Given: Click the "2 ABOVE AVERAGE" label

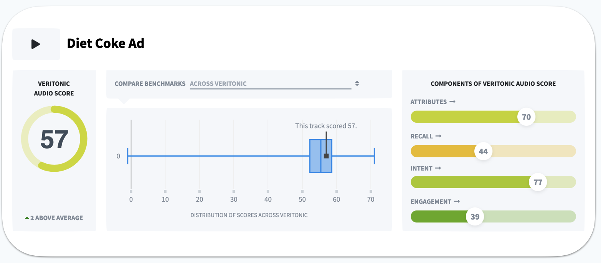Looking at the screenshot, I should click(54, 218).
